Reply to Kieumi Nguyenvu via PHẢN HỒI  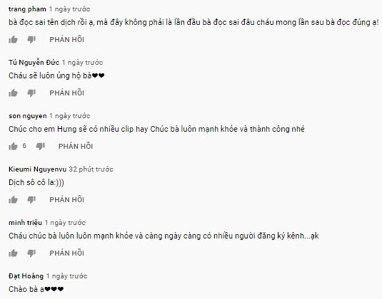(67, 199)
